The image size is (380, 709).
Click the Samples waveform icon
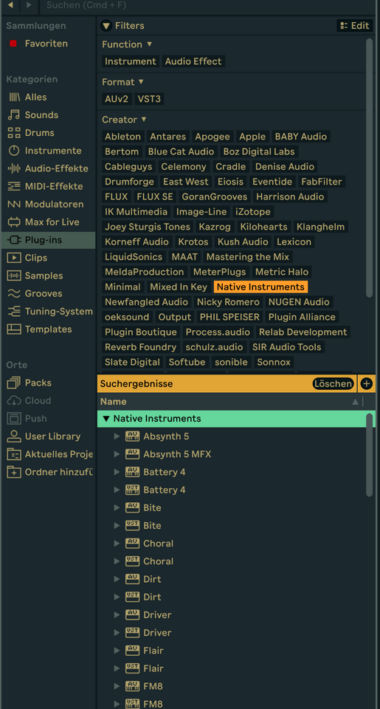[14, 275]
